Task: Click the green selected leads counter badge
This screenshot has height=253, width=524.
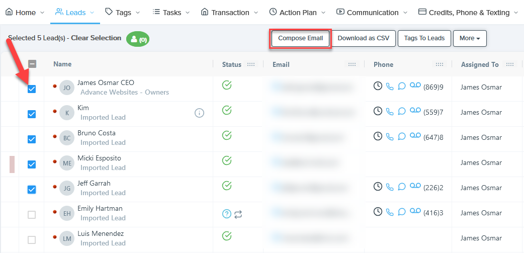Action: [137, 39]
